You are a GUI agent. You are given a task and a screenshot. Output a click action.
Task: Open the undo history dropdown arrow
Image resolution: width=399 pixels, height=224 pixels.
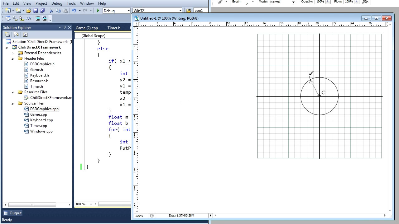pos(79,11)
